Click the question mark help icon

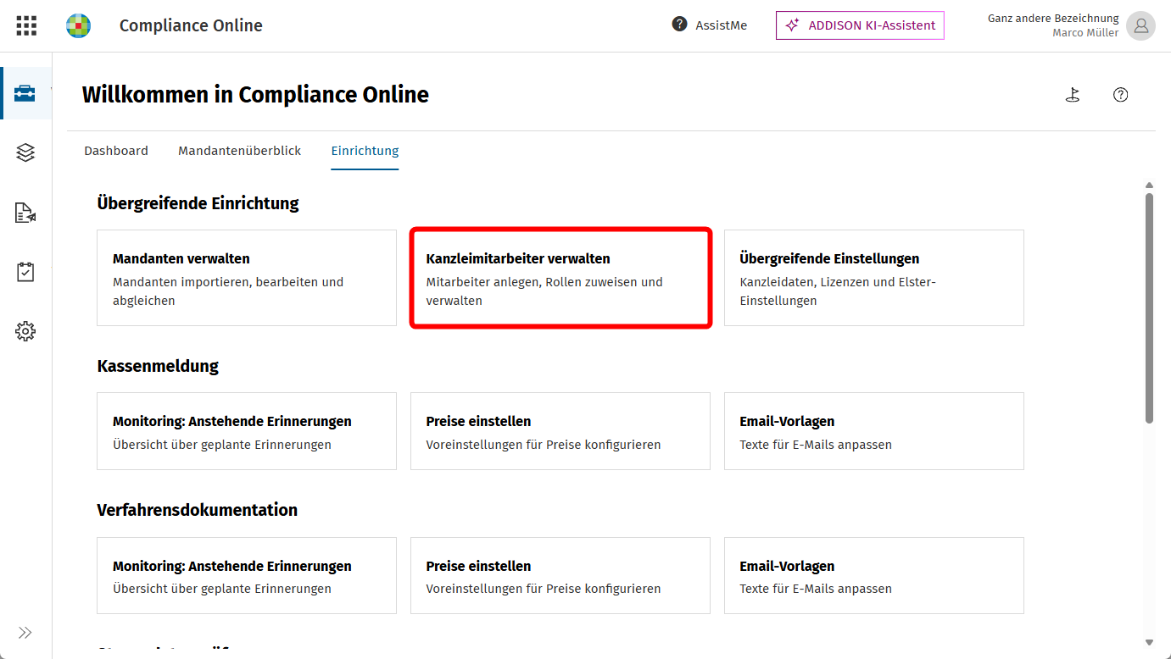point(1121,95)
